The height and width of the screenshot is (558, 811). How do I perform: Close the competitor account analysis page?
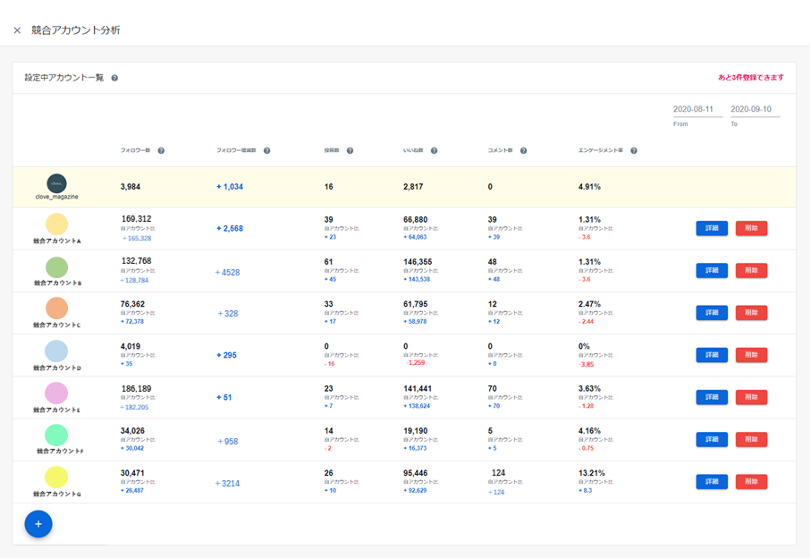pos(17,30)
